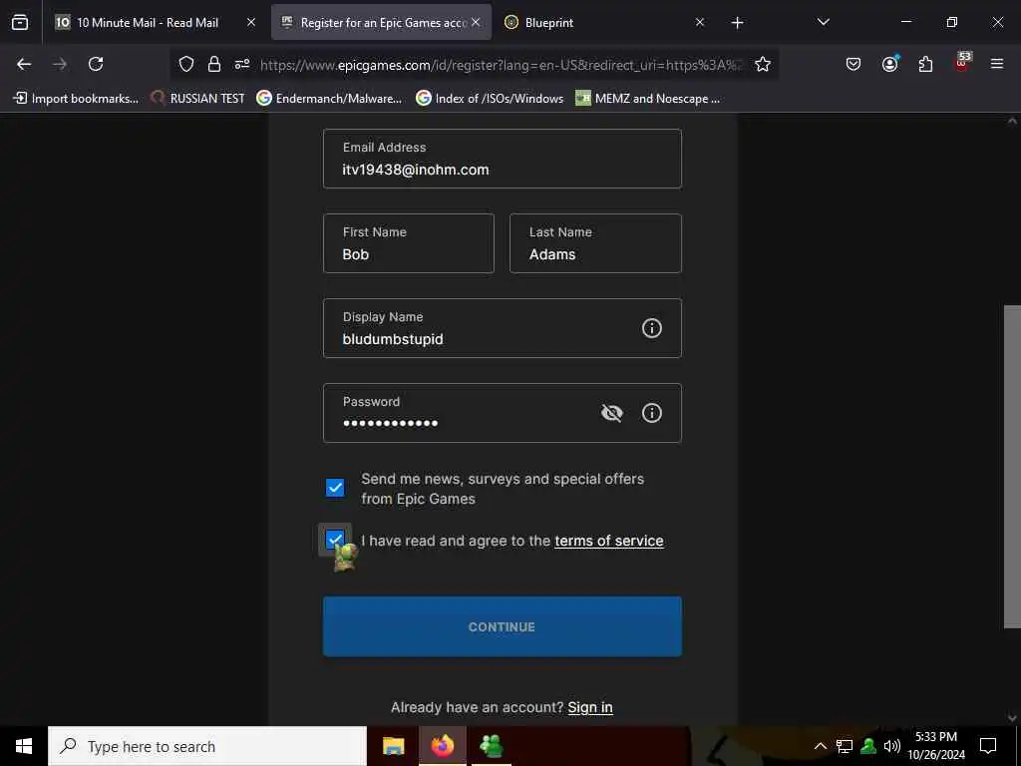Open the Firefox account icon

[x=889, y=64]
